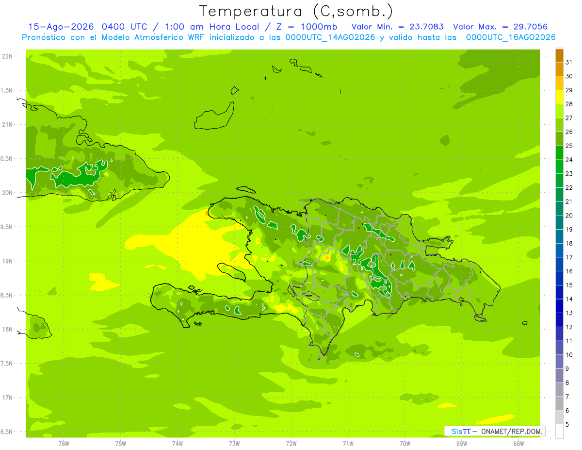Click the lime swatch between legend 27 and 28
Viewport: 582px width, 450px height.
click(x=559, y=111)
